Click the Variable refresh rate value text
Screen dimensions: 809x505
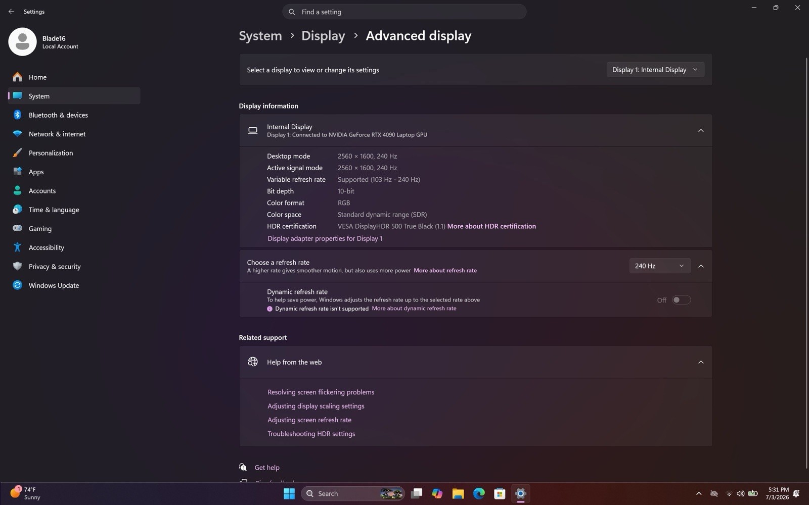[x=379, y=179]
